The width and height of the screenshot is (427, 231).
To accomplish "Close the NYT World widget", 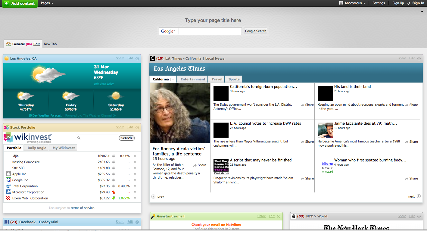I will tap(419, 216).
